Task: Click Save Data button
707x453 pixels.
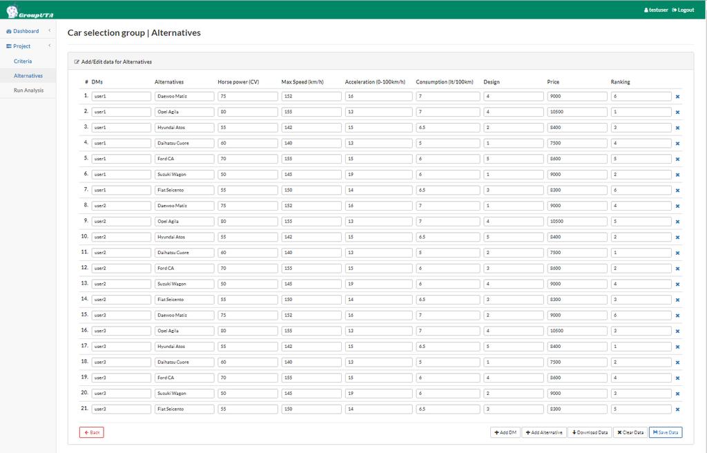Action: pyautogui.click(x=666, y=432)
